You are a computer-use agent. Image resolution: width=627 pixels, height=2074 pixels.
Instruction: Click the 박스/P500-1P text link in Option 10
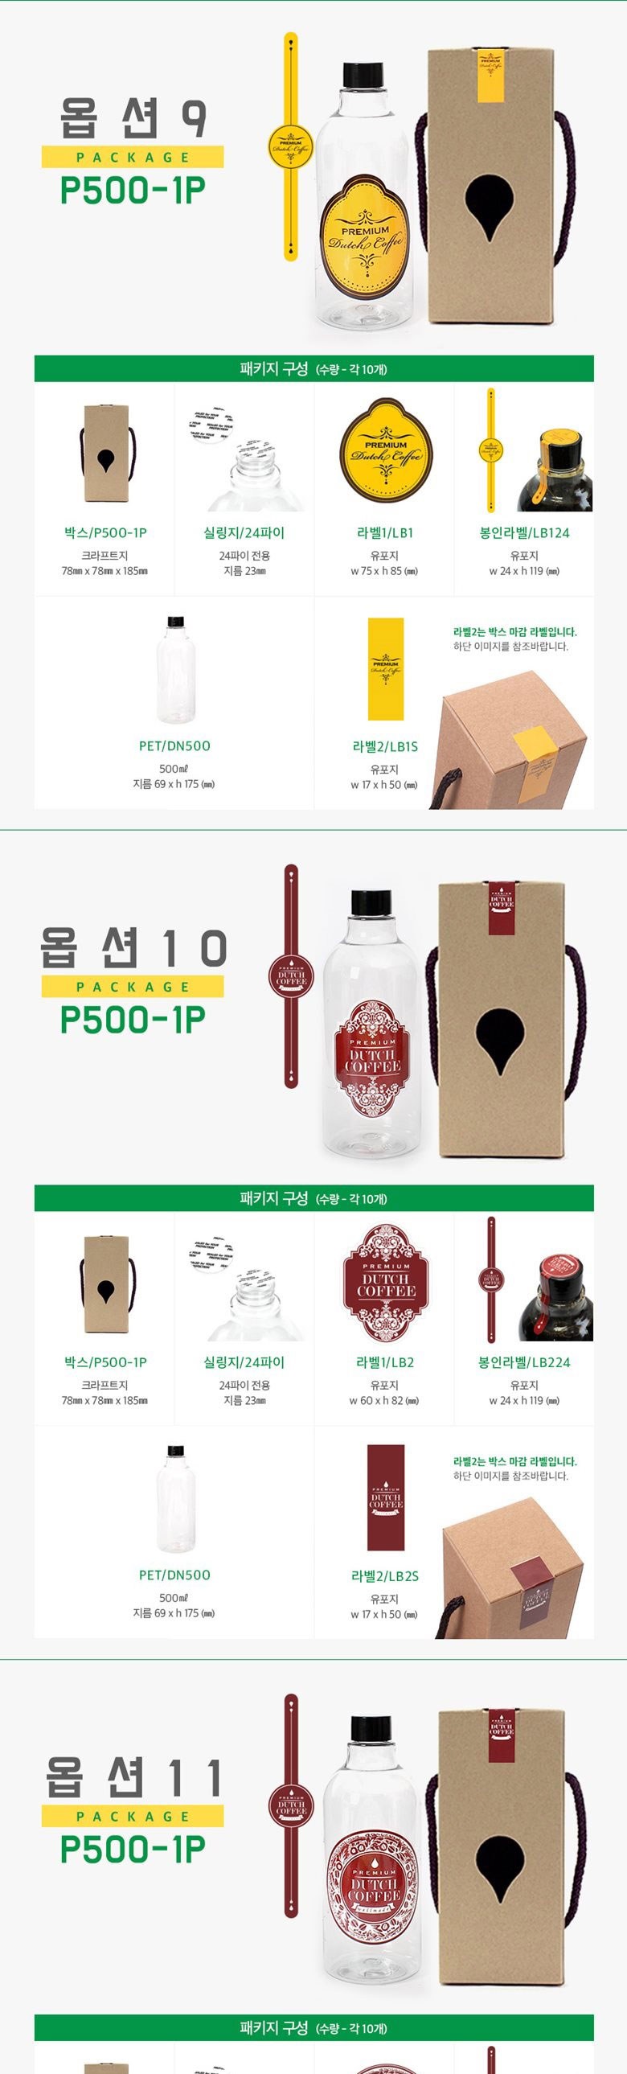point(105,1362)
